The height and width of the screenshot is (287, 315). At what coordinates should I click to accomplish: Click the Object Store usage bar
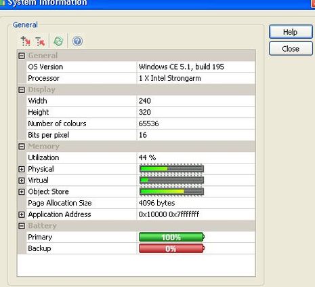(171, 191)
